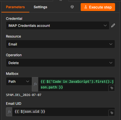Click the SPAM.DEL_2026-07-07 preview text

pos(24,95)
